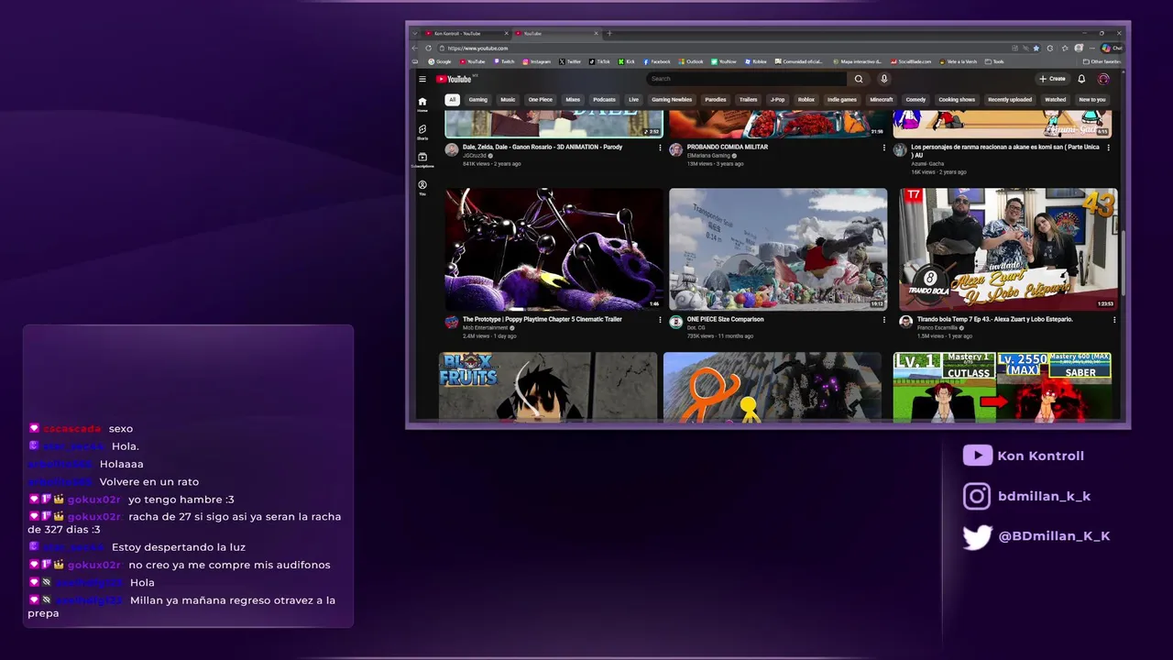
Task: Open the Comunidad oficial bookmark
Action: tap(800, 61)
